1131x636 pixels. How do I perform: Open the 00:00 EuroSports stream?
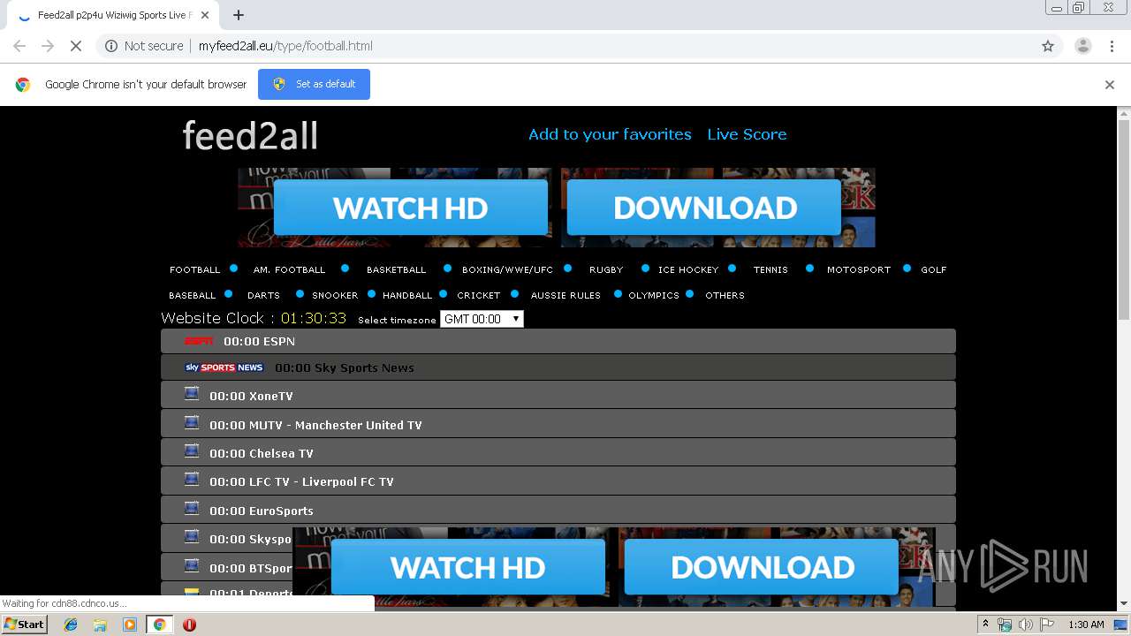pyautogui.click(x=558, y=511)
